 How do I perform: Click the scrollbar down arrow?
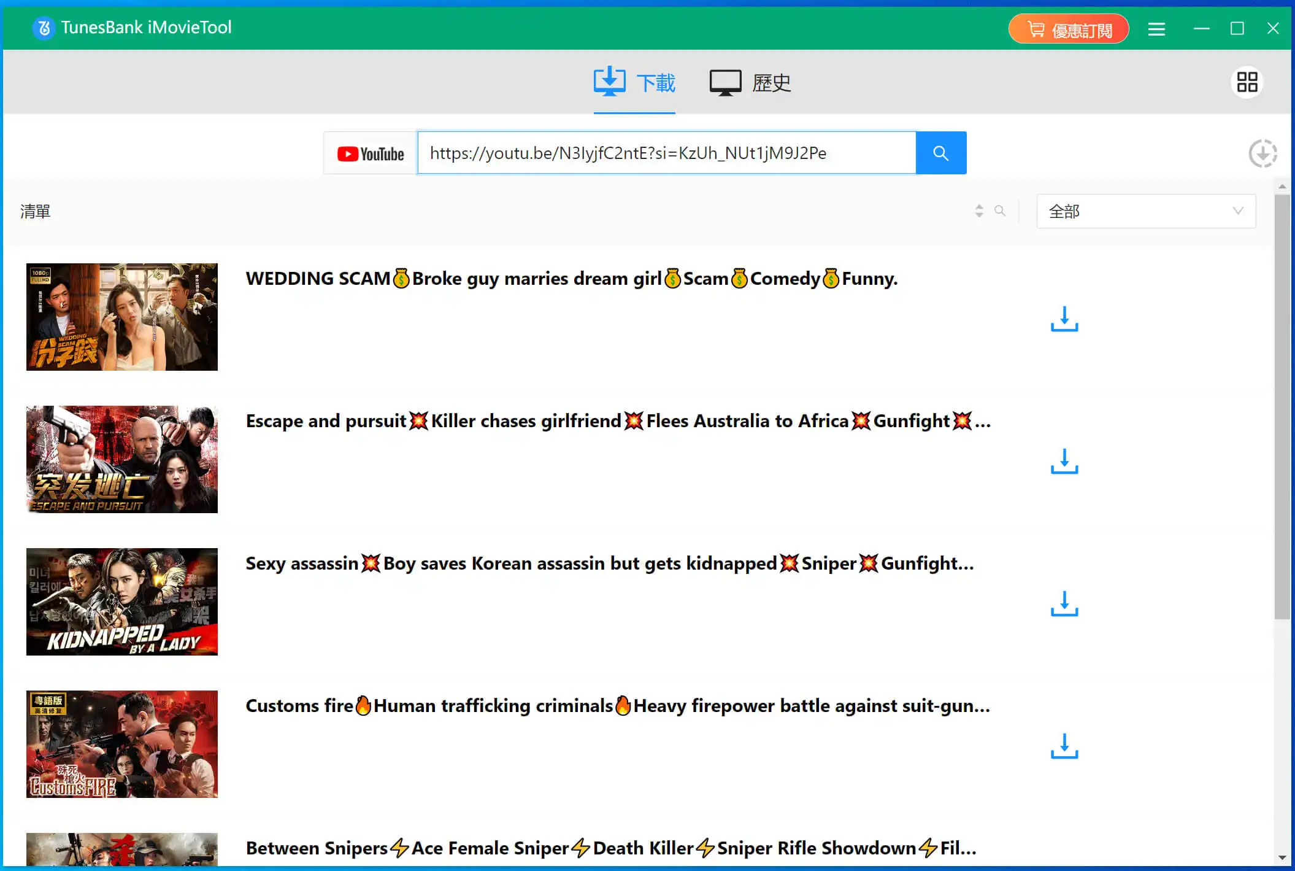[1282, 857]
